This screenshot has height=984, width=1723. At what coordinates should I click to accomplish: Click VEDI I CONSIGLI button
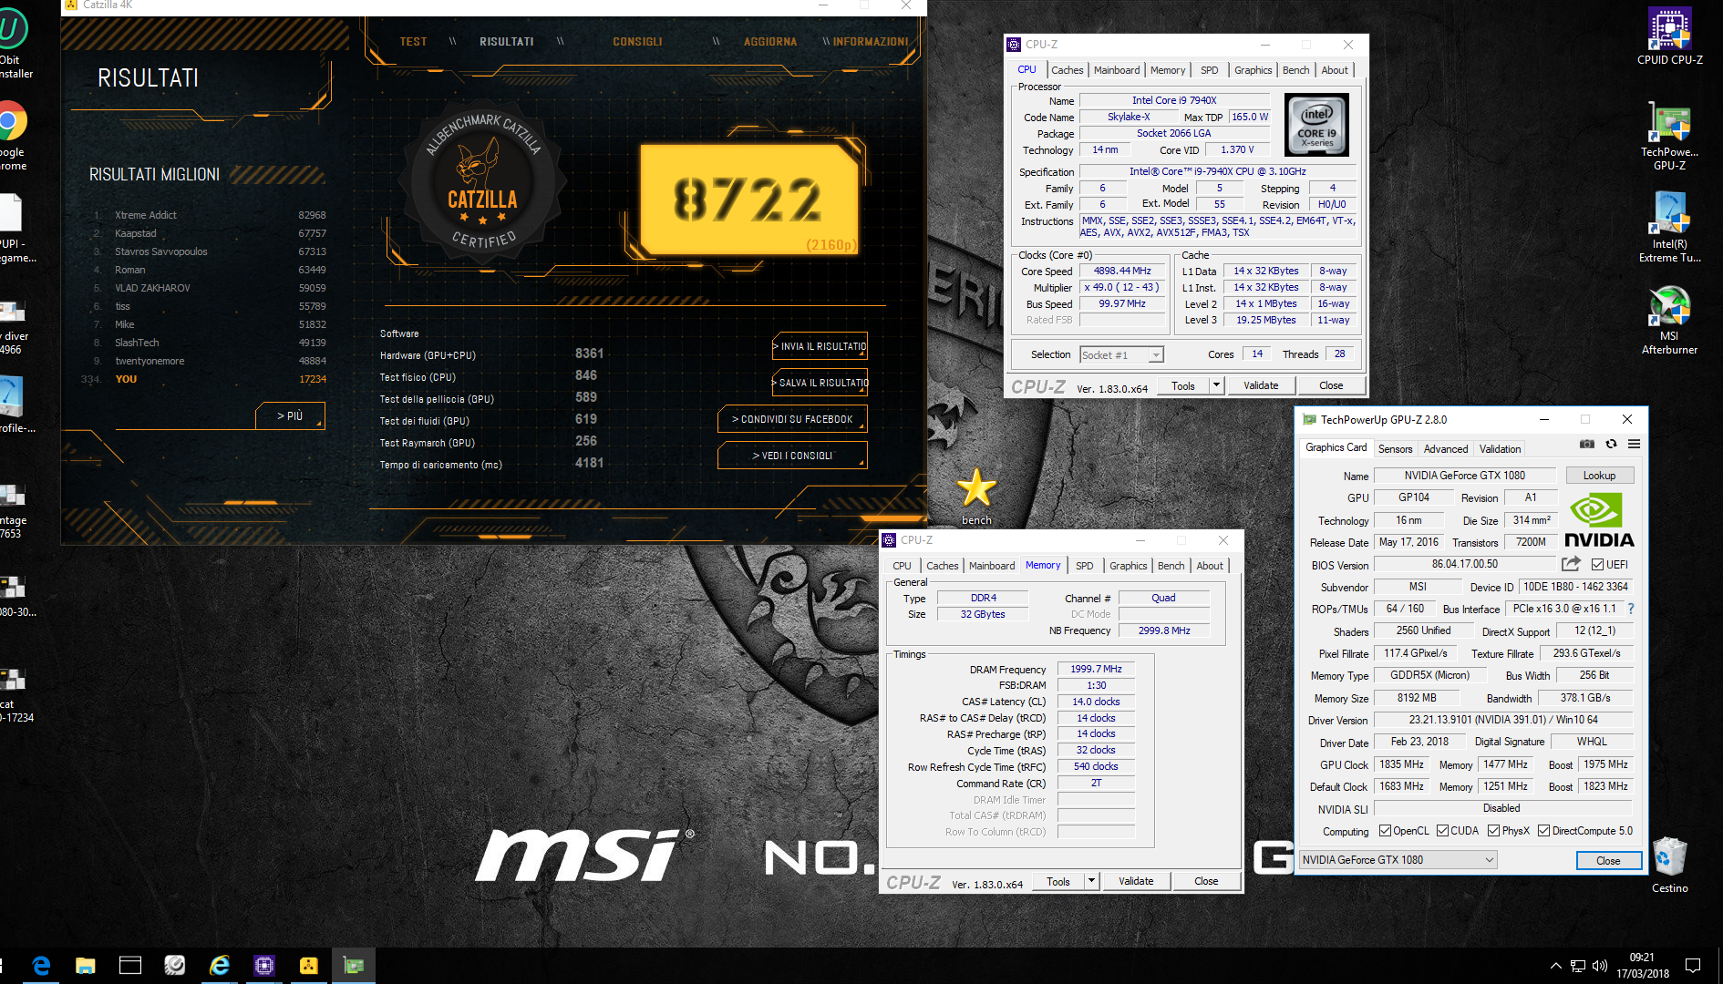792,456
